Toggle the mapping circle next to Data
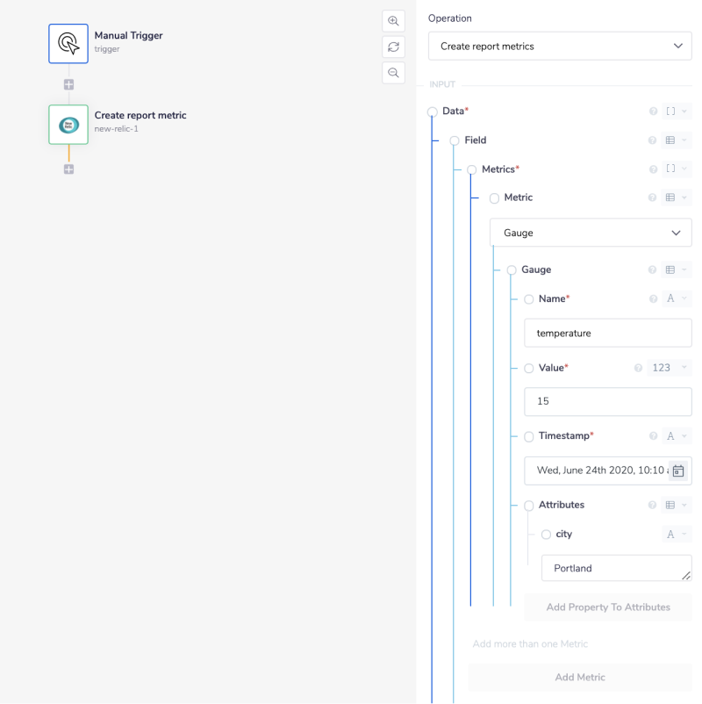 pyautogui.click(x=432, y=111)
